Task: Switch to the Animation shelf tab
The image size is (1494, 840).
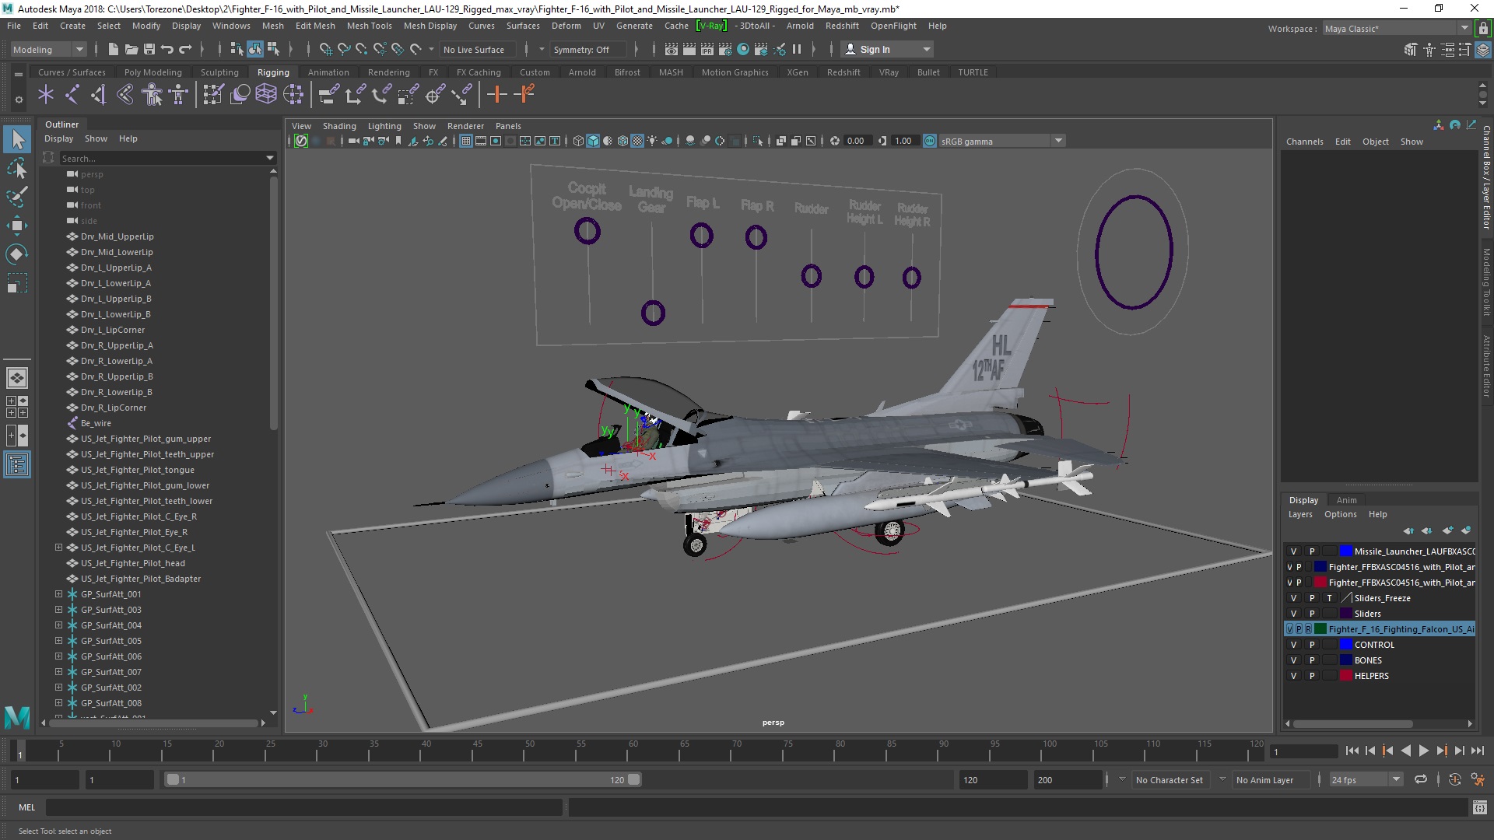Action: [328, 72]
